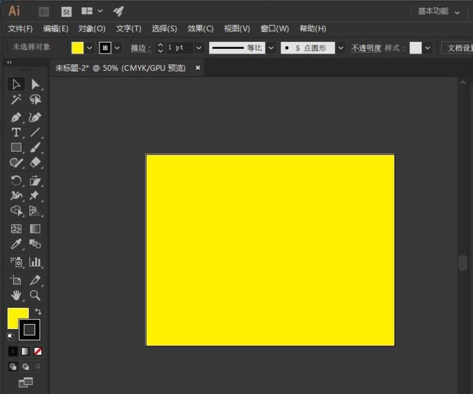Open the 编辑(E) menu
Screen dimensions: 473x394
pyautogui.click(x=55, y=29)
